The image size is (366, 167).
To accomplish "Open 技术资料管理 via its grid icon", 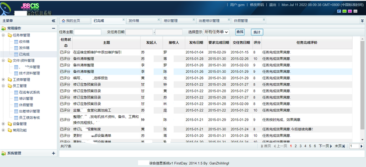I will click(16, 73).
